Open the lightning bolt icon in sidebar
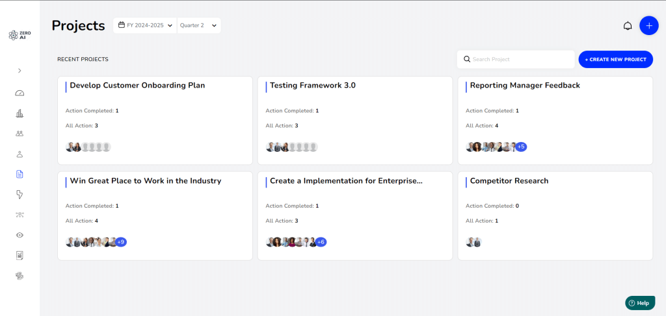The image size is (666, 316). [x=20, y=195]
